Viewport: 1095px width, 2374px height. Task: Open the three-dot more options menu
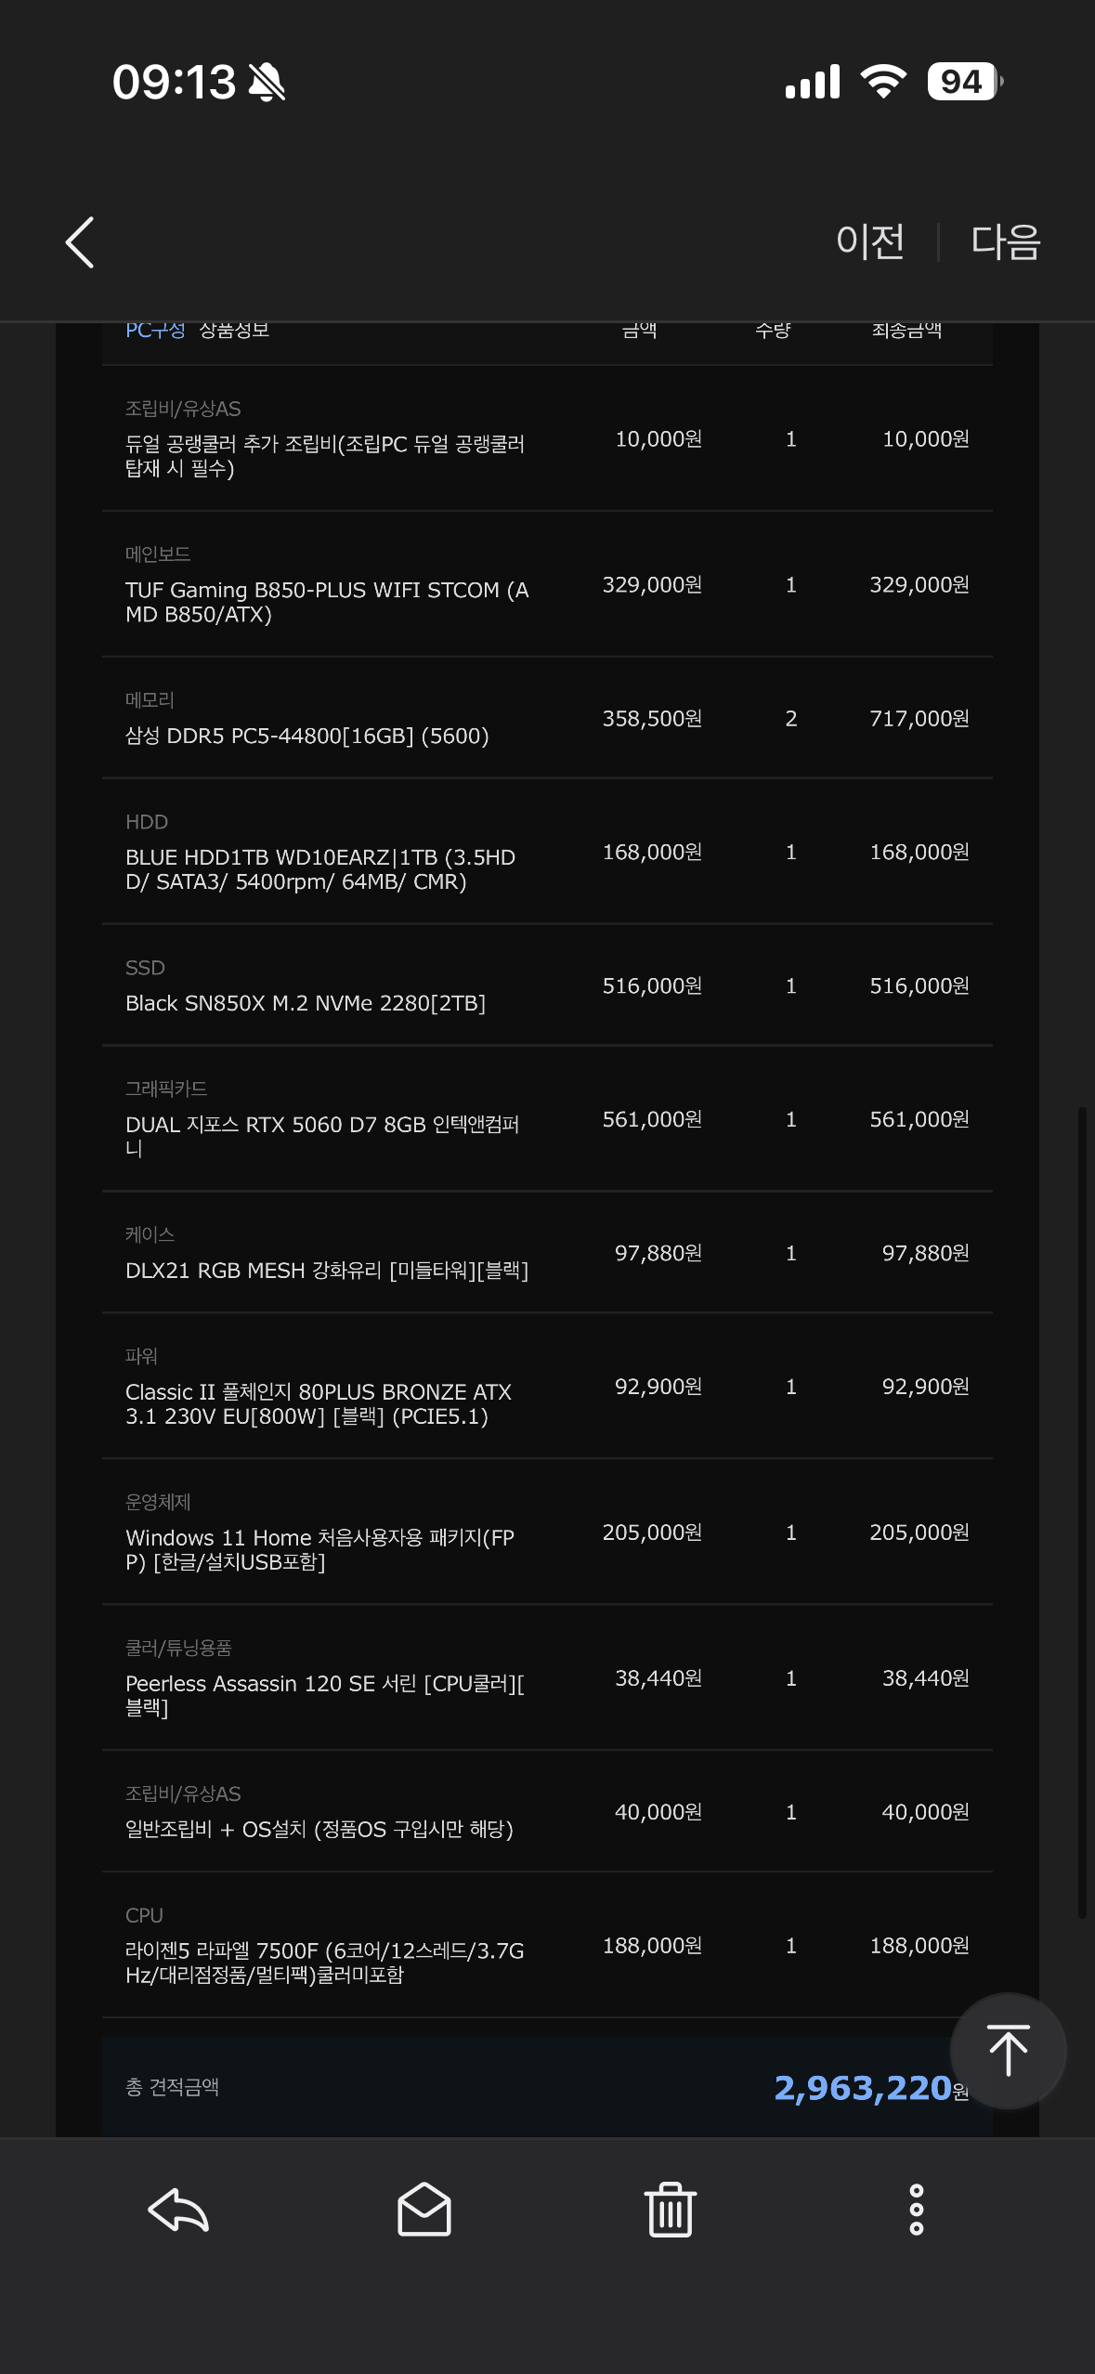(916, 2209)
